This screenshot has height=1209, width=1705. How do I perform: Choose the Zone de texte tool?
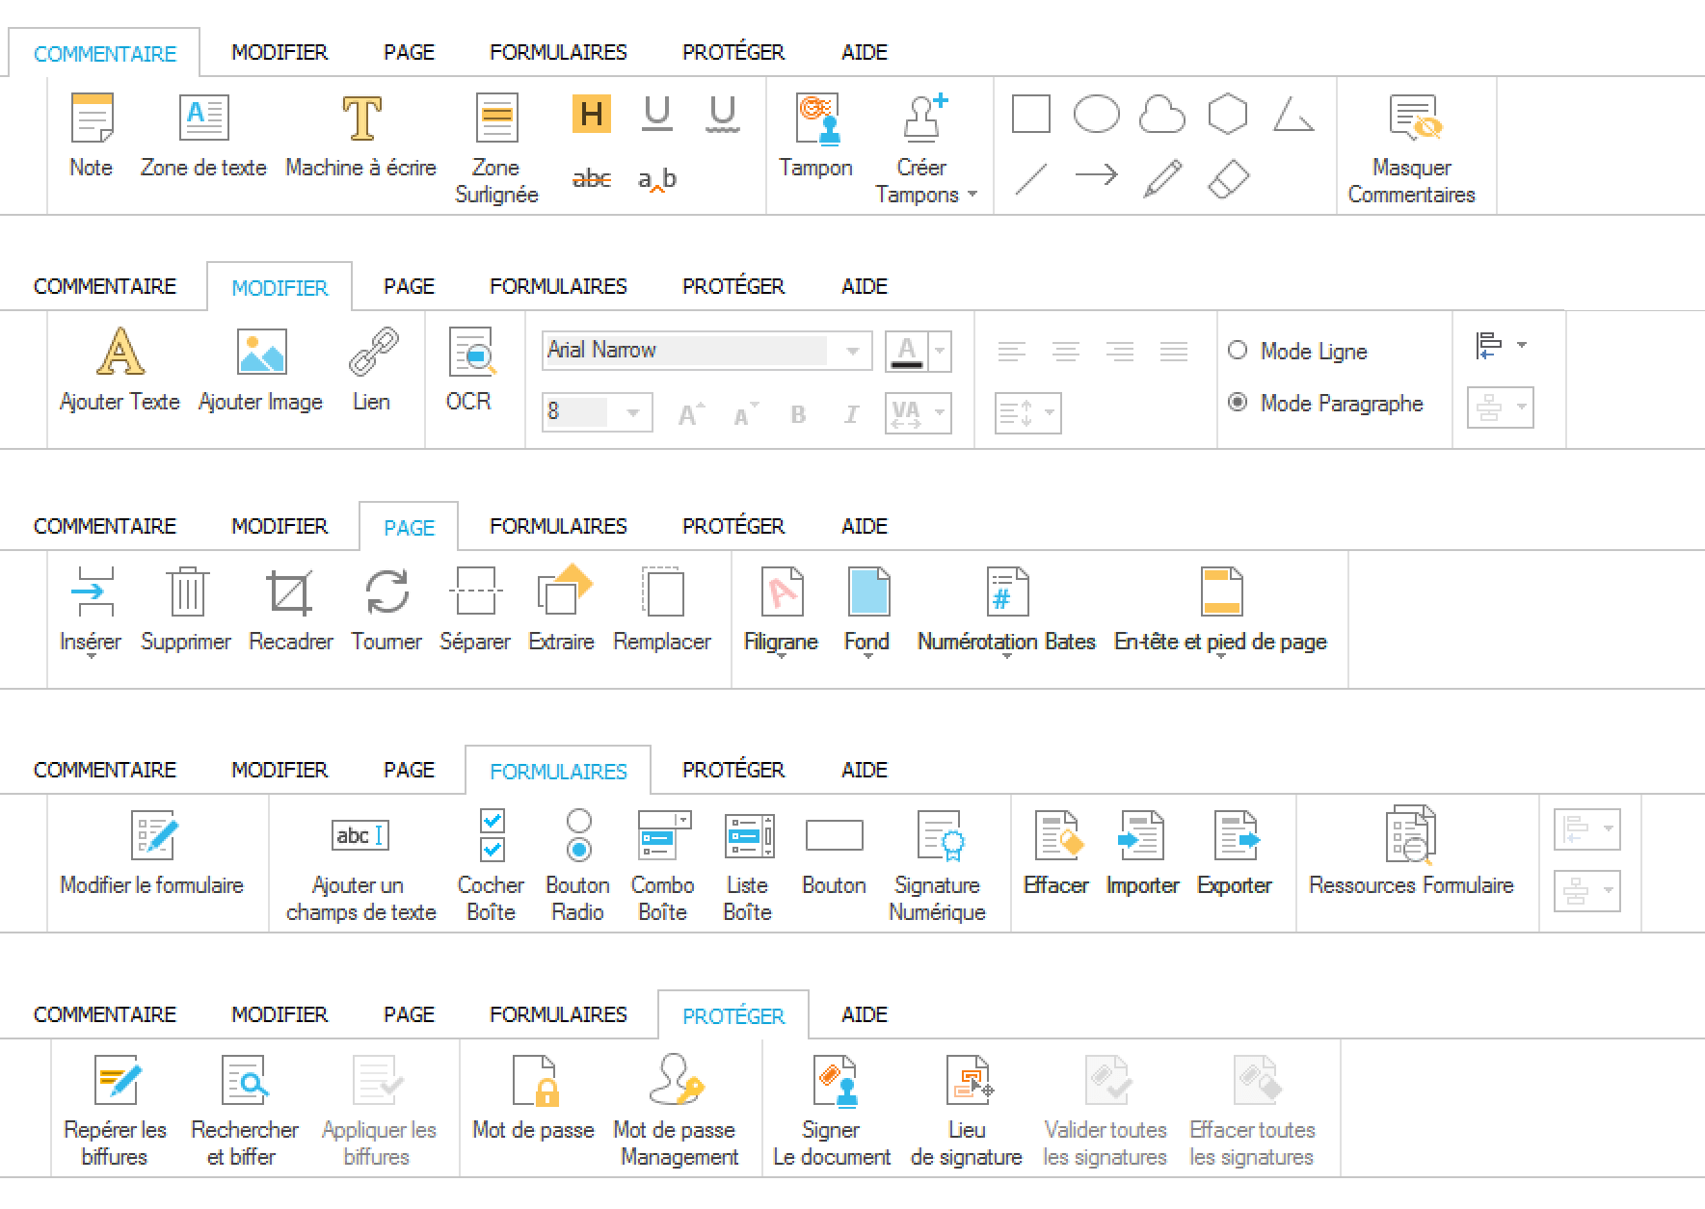click(203, 136)
